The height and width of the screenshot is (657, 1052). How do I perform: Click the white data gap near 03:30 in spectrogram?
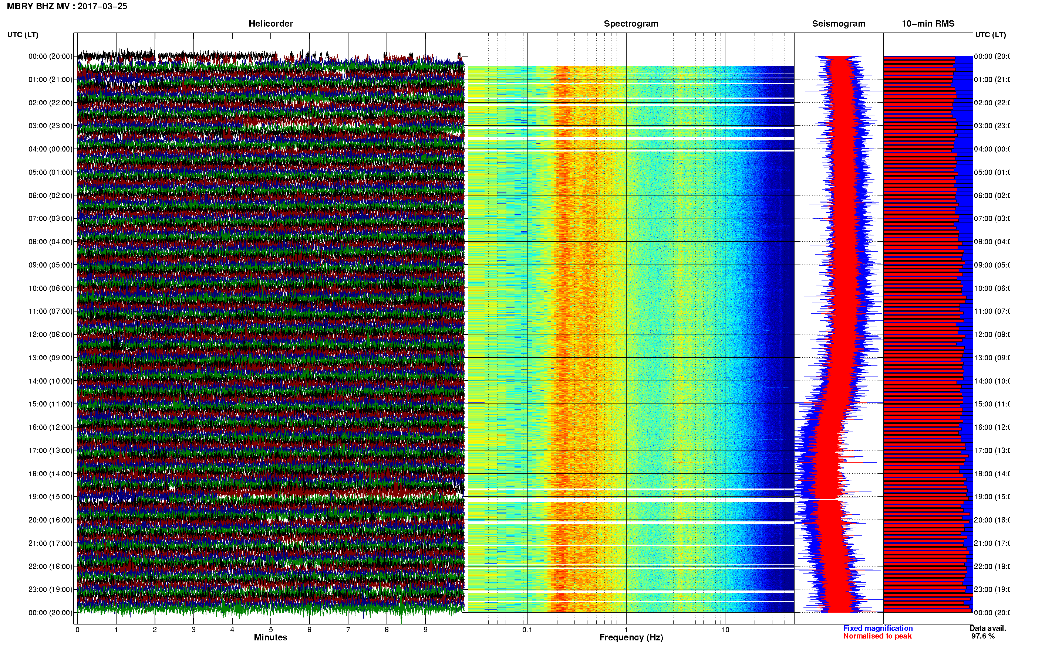[631, 138]
